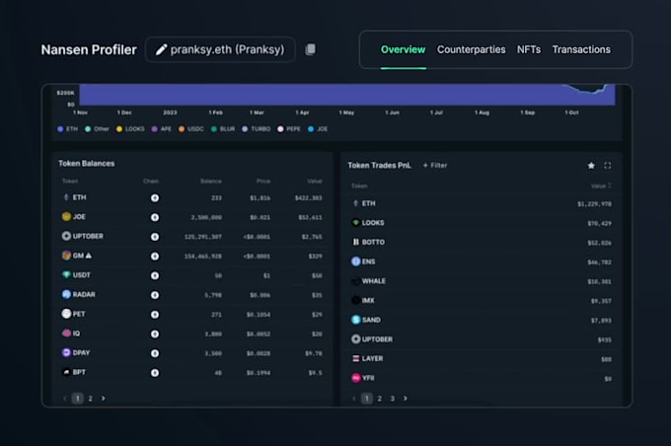Toggle the ETH legend series
Viewport: 671px width, 446px height.
point(68,129)
